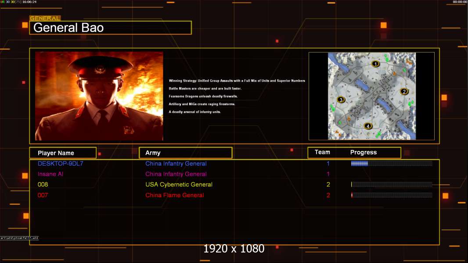The height and width of the screenshot is (263, 468).
Task: Click the Player Name column header
Action: click(63, 153)
